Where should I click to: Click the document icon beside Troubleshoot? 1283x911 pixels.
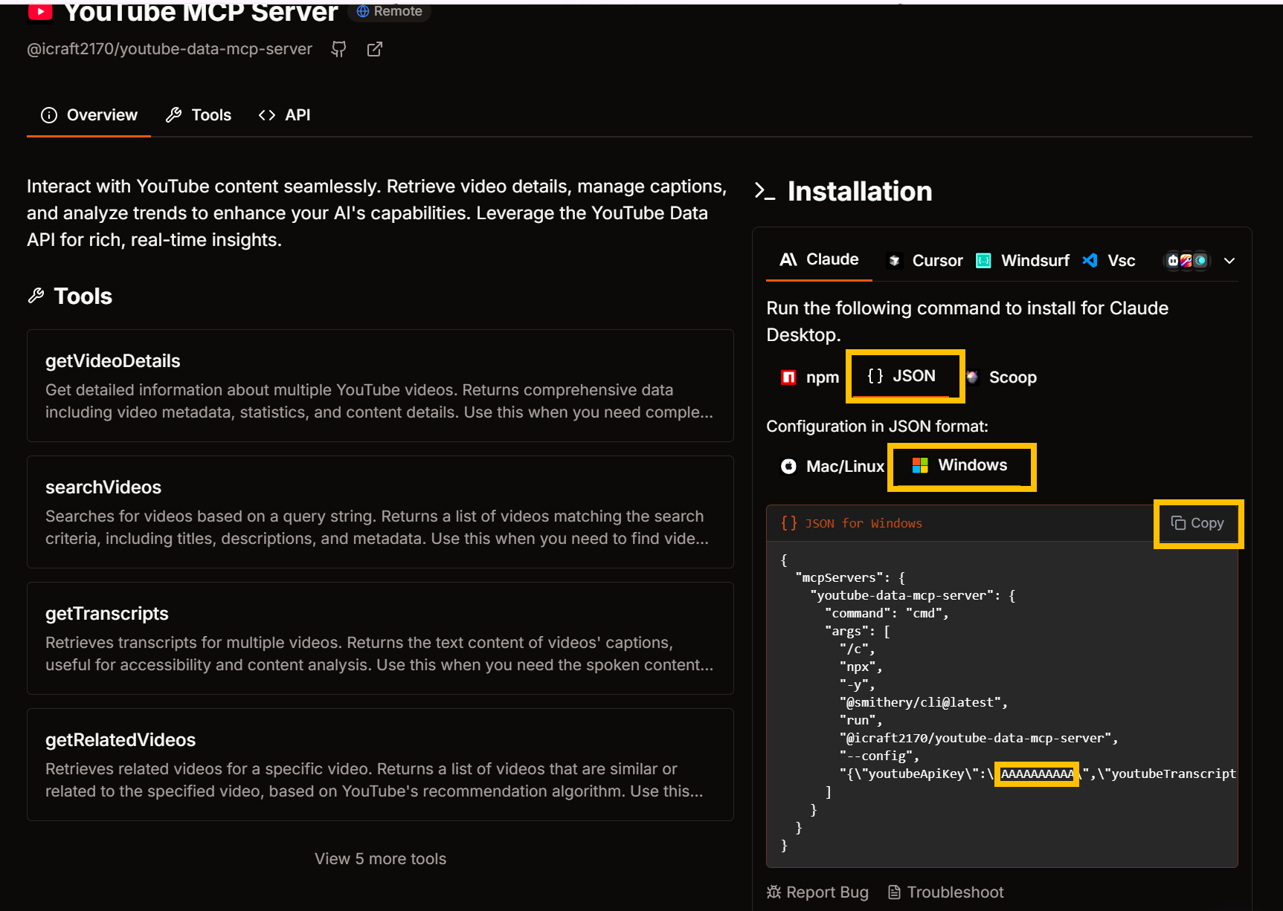[x=895, y=892]
